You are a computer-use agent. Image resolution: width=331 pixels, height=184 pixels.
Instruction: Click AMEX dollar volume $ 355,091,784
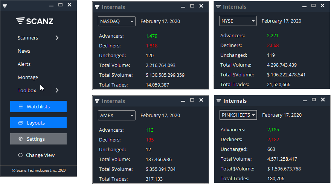(161, 169)
